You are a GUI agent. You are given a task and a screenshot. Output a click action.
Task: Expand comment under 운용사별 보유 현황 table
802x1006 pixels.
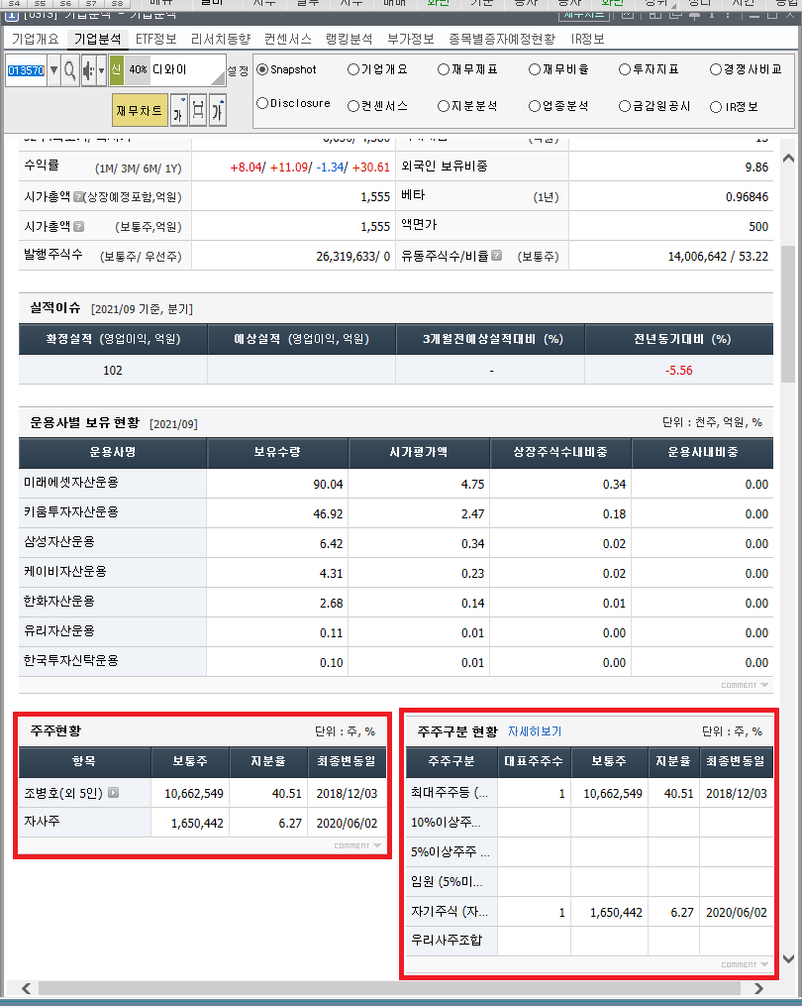[x=745, y=685]
